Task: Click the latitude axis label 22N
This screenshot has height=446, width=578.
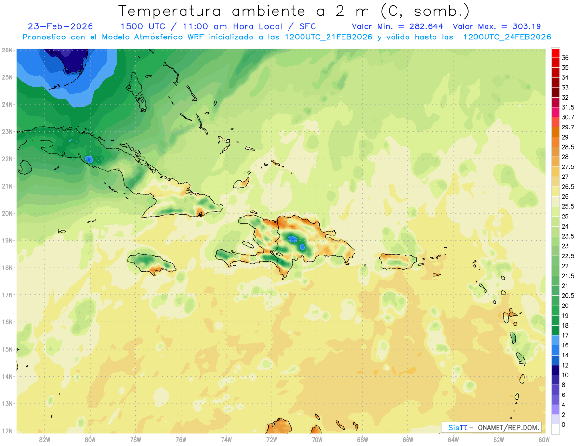Action: click(7, 159)
